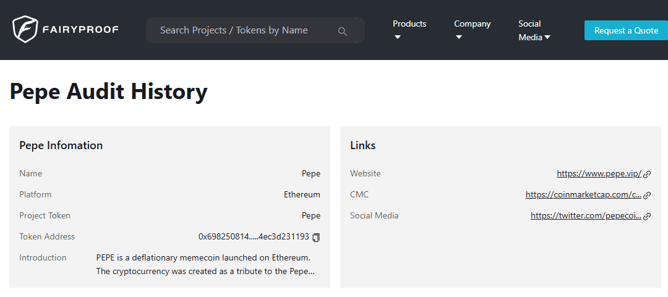
Task: Click the magnifier search icon
Action: [343, 31]
